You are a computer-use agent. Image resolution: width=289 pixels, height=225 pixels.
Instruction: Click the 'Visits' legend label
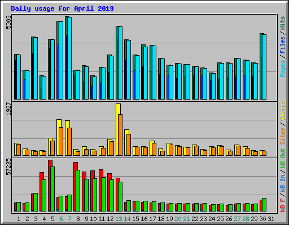coord(283,111)
